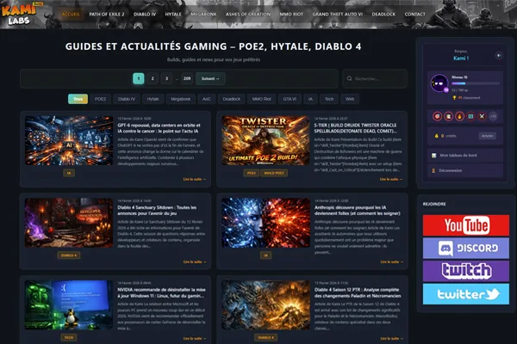Jump to last page 209
517x344 pixels.
click(x=187, y=78)
